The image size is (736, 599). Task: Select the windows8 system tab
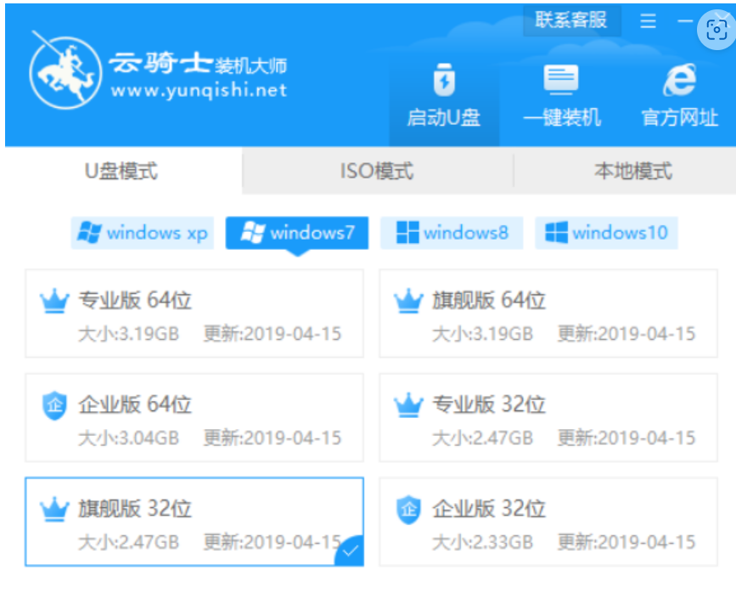coord(452,233)
